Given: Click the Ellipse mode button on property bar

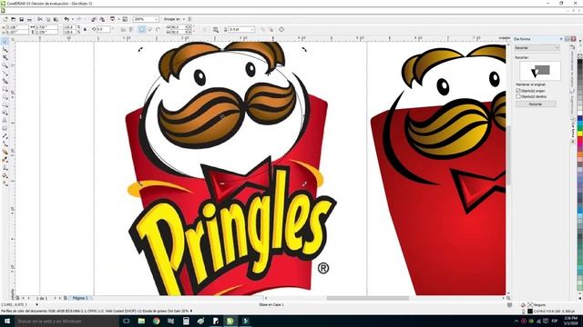Looking at the screenshot, I should [142, 29].
